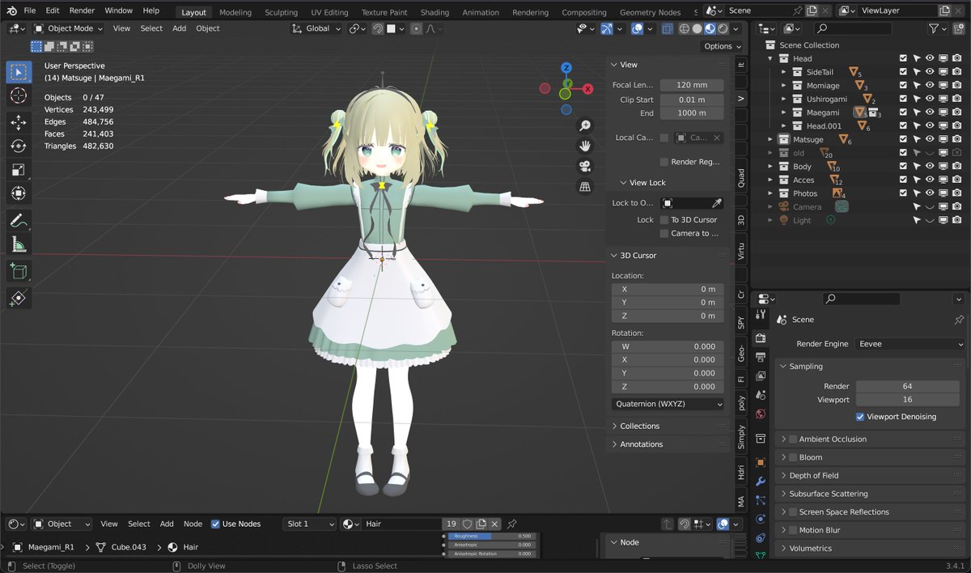Click the Hair material user count 19
The width and height of the screenshot is (971, 573).
pos(452,524)
